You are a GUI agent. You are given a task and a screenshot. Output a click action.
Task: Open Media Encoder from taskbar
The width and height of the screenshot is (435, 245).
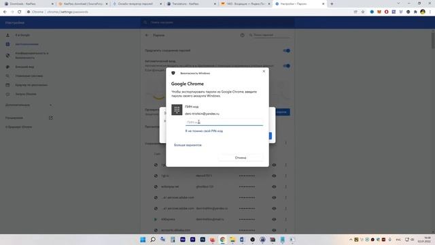tap(183, 240)
